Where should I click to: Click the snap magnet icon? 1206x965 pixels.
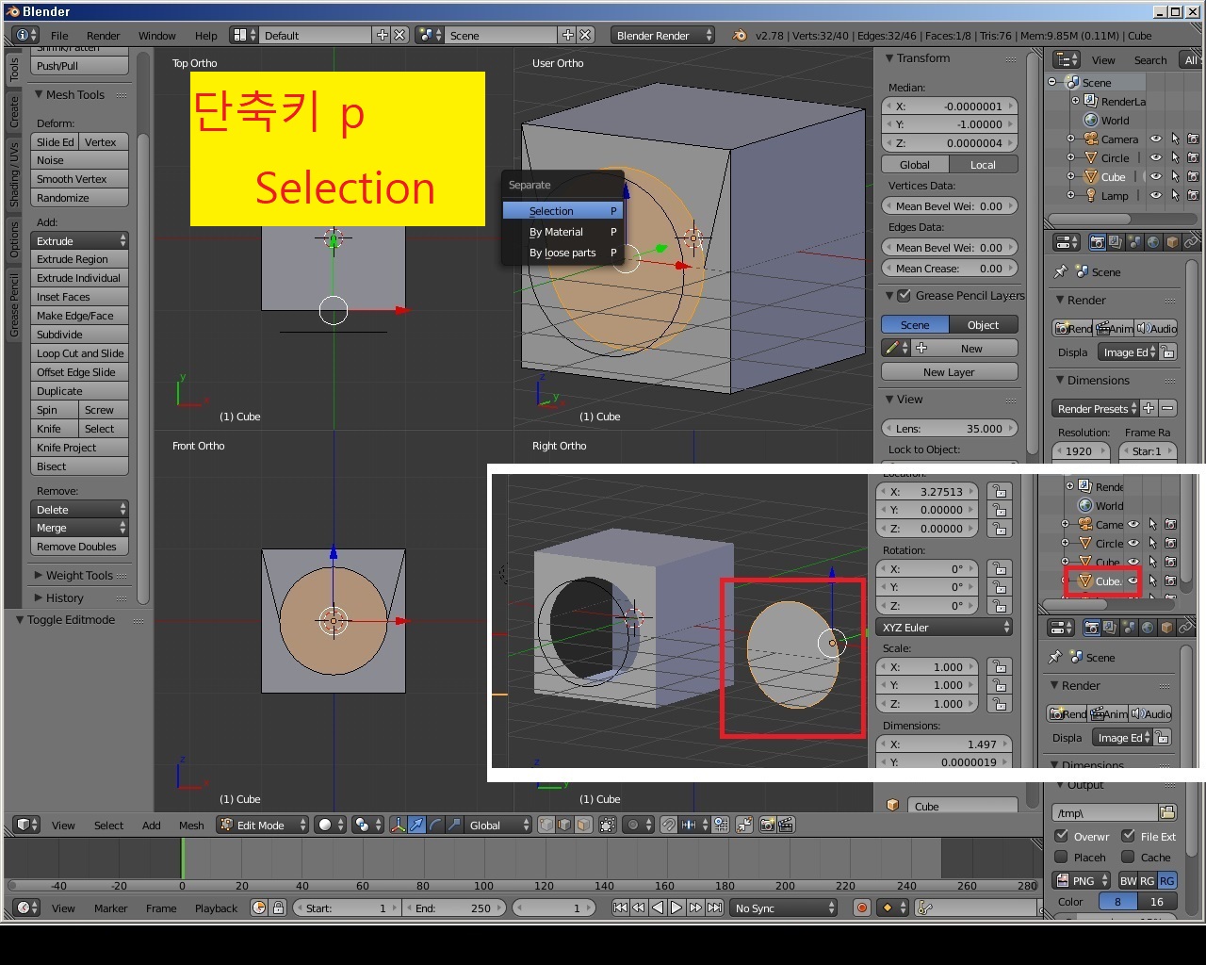point(668,825)
